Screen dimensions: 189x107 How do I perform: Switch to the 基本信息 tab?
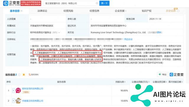[15, 11]
